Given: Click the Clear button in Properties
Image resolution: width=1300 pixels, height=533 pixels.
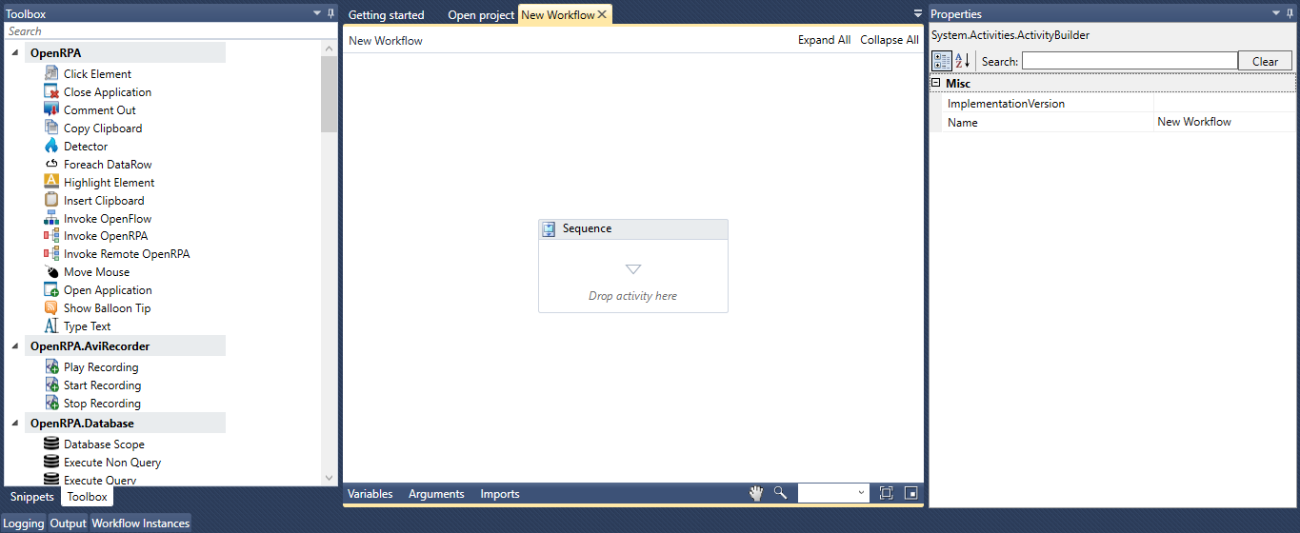Looking at the screenshot, I should [1265, 61].
